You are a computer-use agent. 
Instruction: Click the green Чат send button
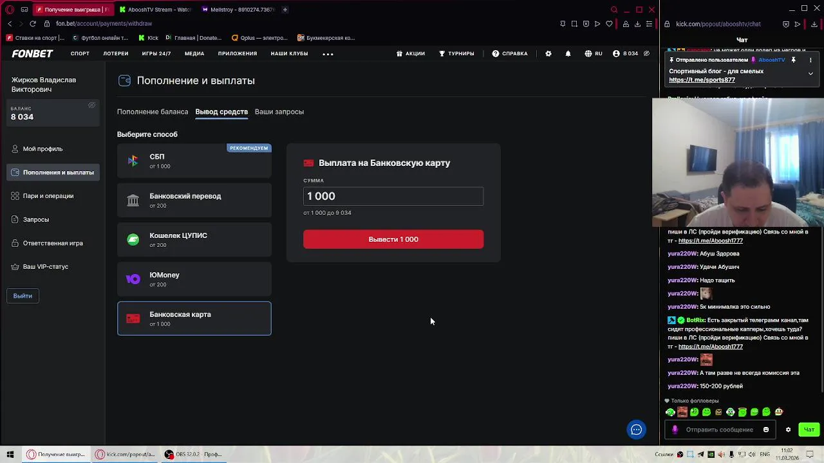(x=809, y=430)
